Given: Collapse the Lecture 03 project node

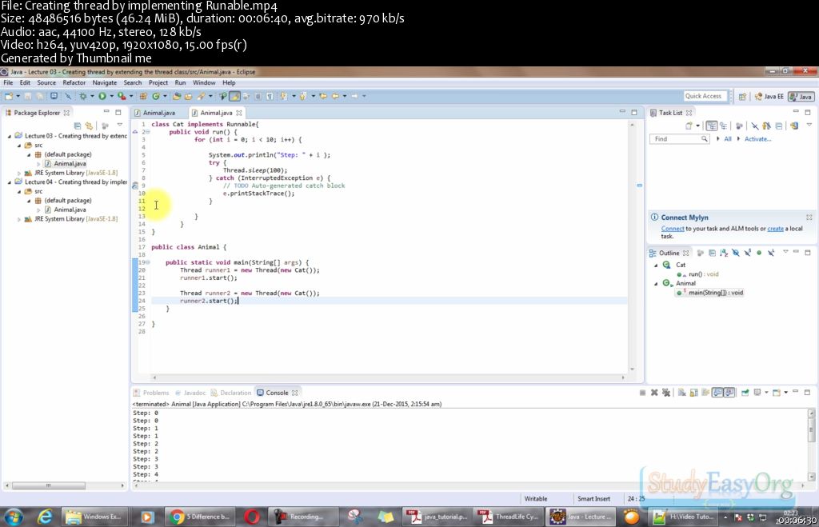Looking at the screenshot, I should click(x=10, y=136).
